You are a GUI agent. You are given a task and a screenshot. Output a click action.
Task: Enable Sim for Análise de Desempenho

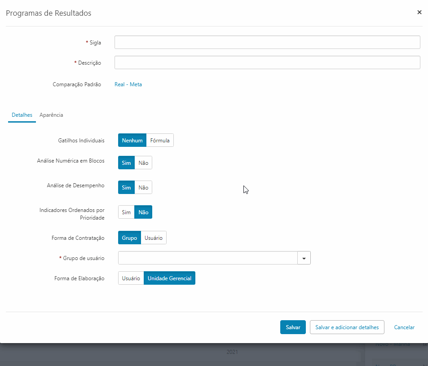pyautogui.click(x=126, y=188)
